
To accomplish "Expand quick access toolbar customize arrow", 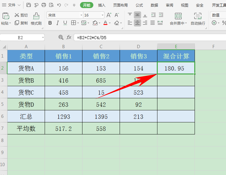I will pos(74,5).
